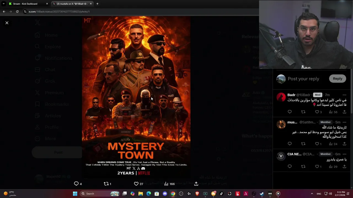
Task: Share icon on CIA NE... comment
Action: [344, 166]
